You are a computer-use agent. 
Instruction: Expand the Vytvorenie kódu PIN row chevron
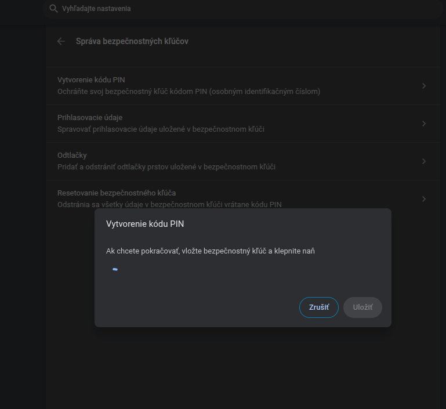click(424, 86)
